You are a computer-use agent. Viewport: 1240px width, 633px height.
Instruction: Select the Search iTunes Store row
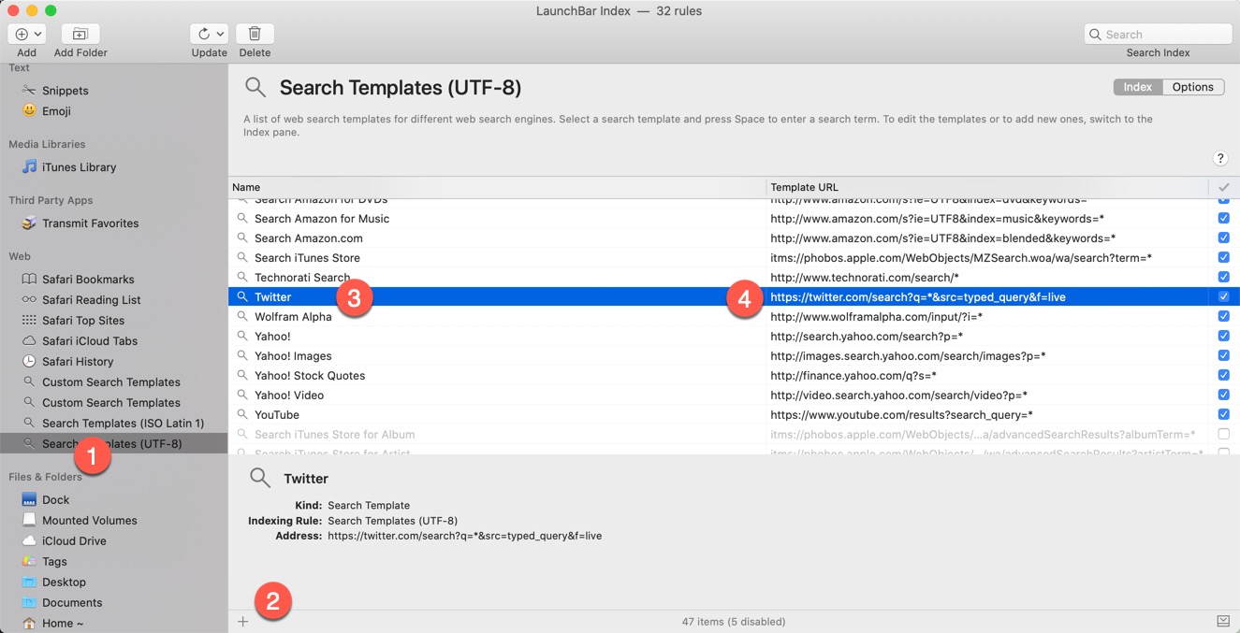click(734, 257)
